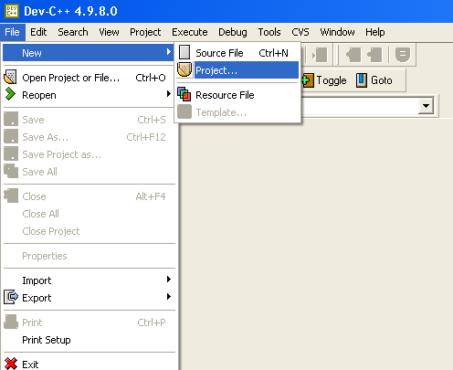Click the Source File page icon
The image size is (453, 370).
click(184, 52)
